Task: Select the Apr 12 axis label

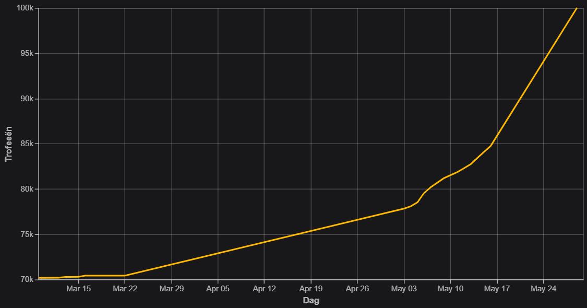Action: (x=265, y=289)
